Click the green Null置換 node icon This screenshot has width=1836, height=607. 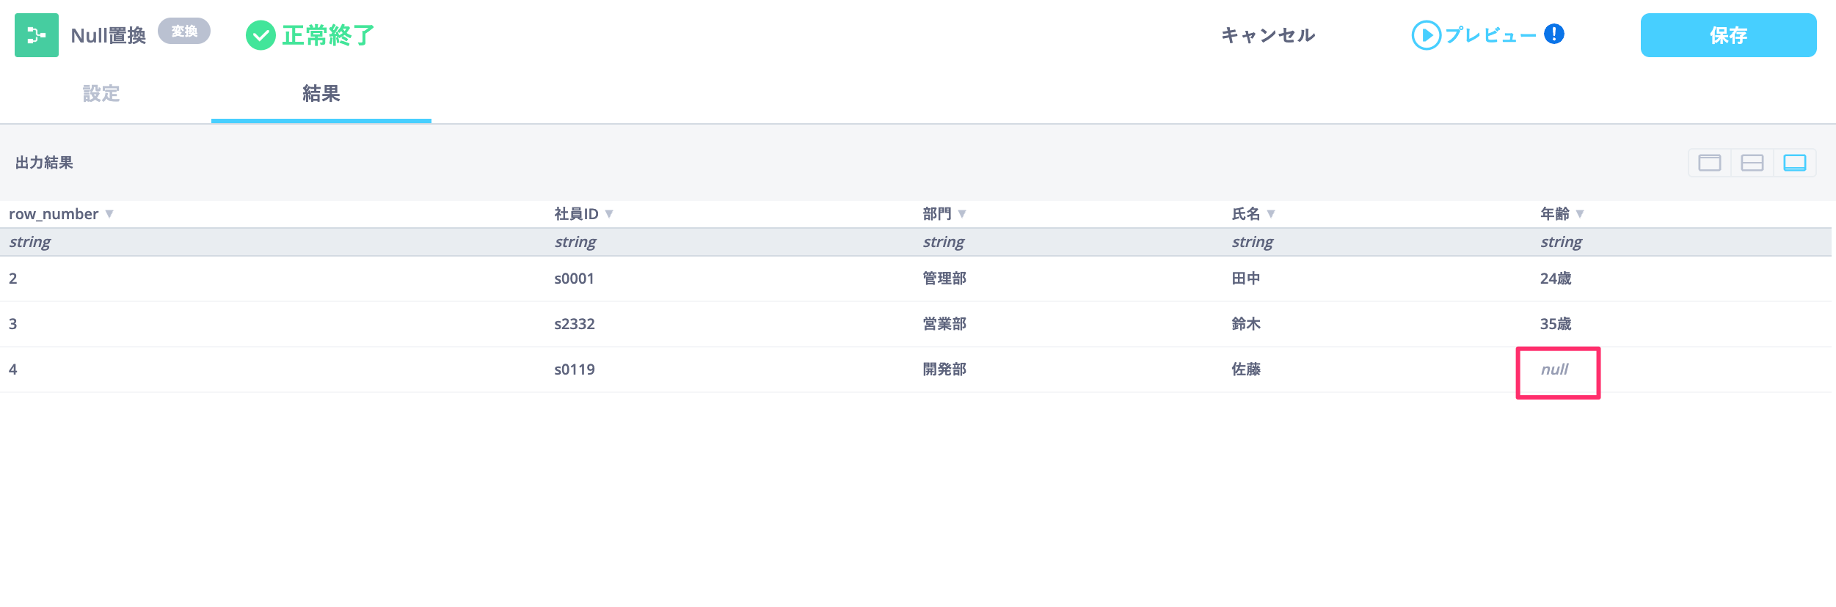point(37,35)
